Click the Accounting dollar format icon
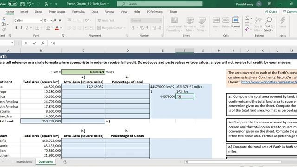Image resolution: width=297 pixels, height=167 pixels. click(x=133, y=28)
